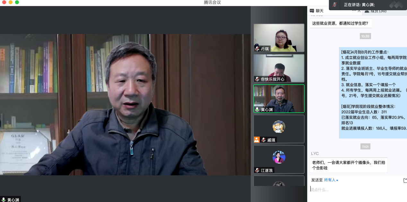Open the chat panel more options (…)

[x=354, y=11]
